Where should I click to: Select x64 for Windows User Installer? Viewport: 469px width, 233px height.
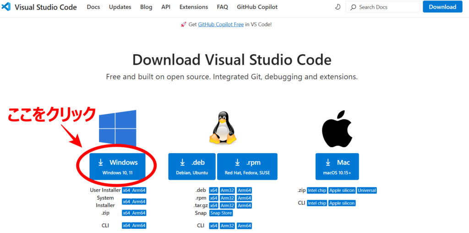tap(126, 190)
